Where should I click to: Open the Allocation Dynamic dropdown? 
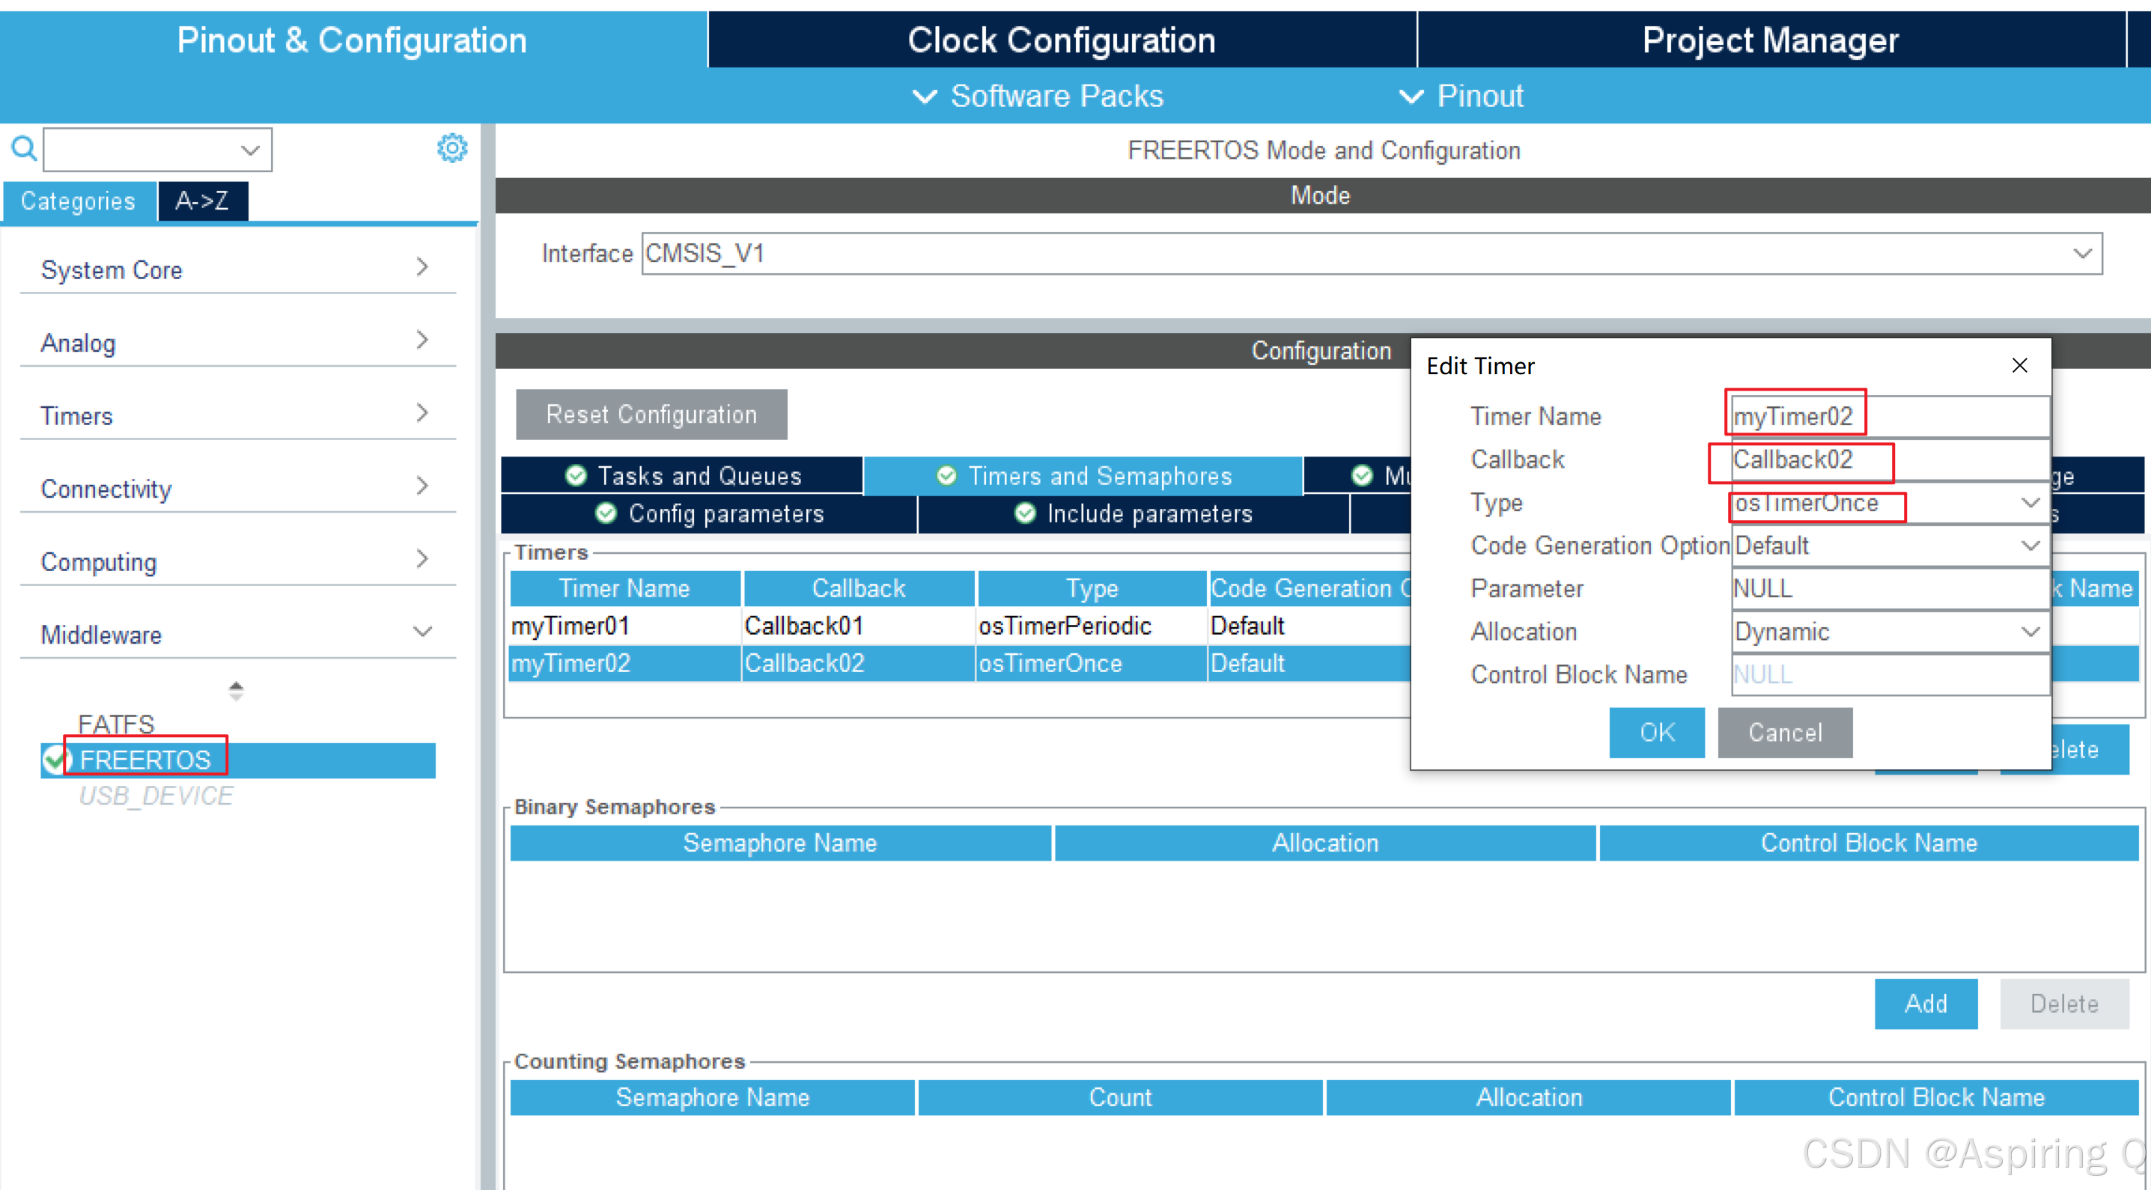pos(2030,632)
